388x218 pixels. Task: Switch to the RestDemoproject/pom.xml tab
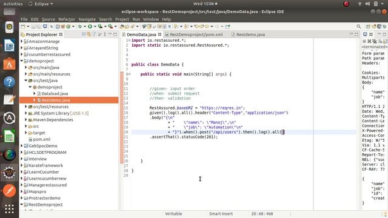pyautogui.click(x=196, y=35)
